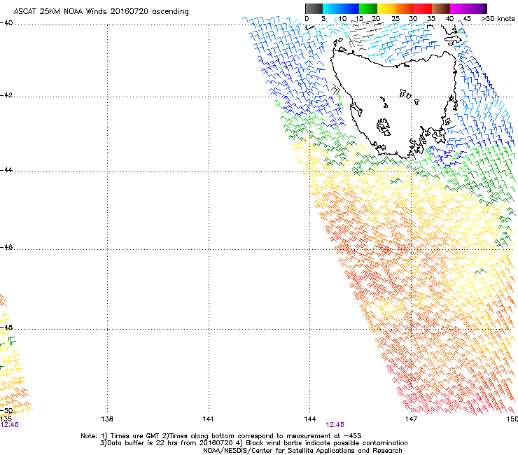Click the '-40' latitude axis label
This screenshot has height=455, width=518.
click(6, 23)
